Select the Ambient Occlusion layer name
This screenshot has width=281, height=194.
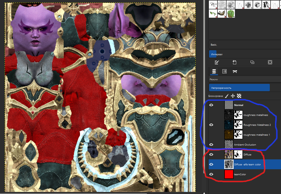coord(245,145)
